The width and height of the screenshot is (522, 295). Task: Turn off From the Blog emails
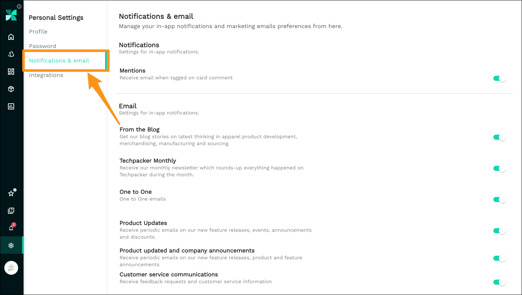500,137
